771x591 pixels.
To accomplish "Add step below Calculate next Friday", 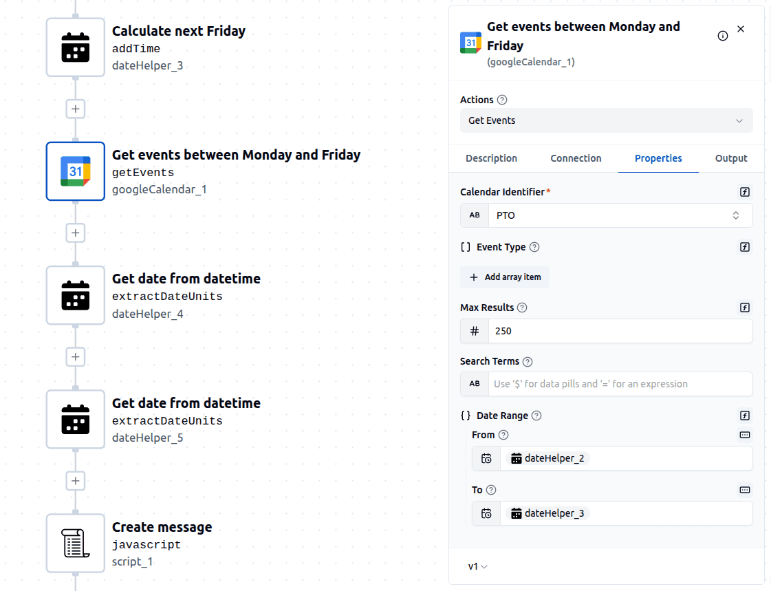I will coord(76,109).
